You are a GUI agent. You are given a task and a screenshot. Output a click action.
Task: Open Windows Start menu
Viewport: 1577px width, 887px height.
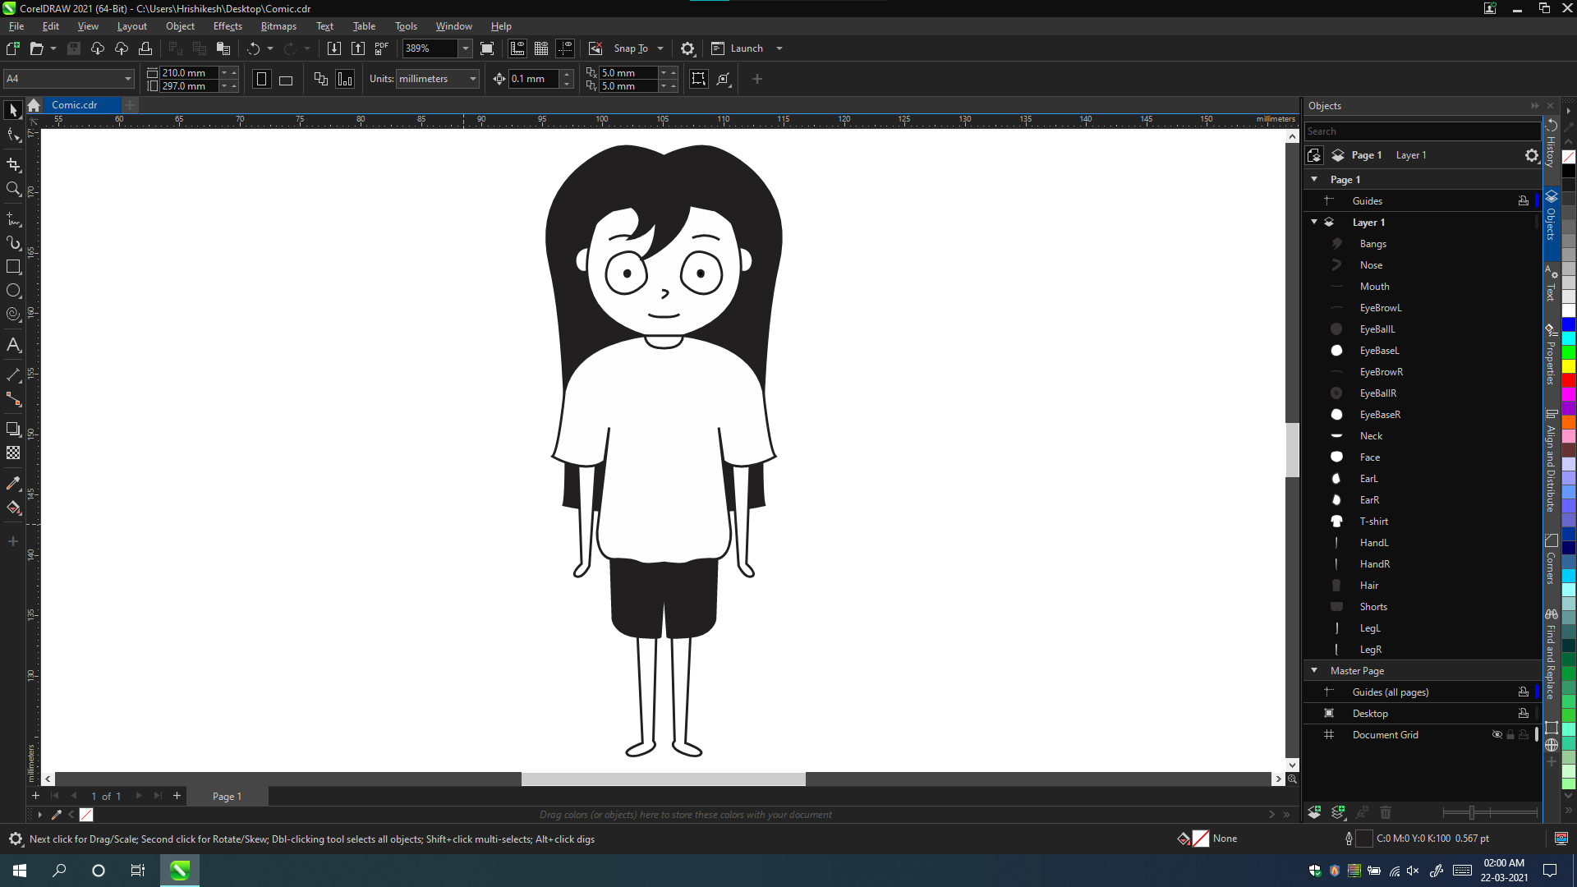click(x=20, y=871)
